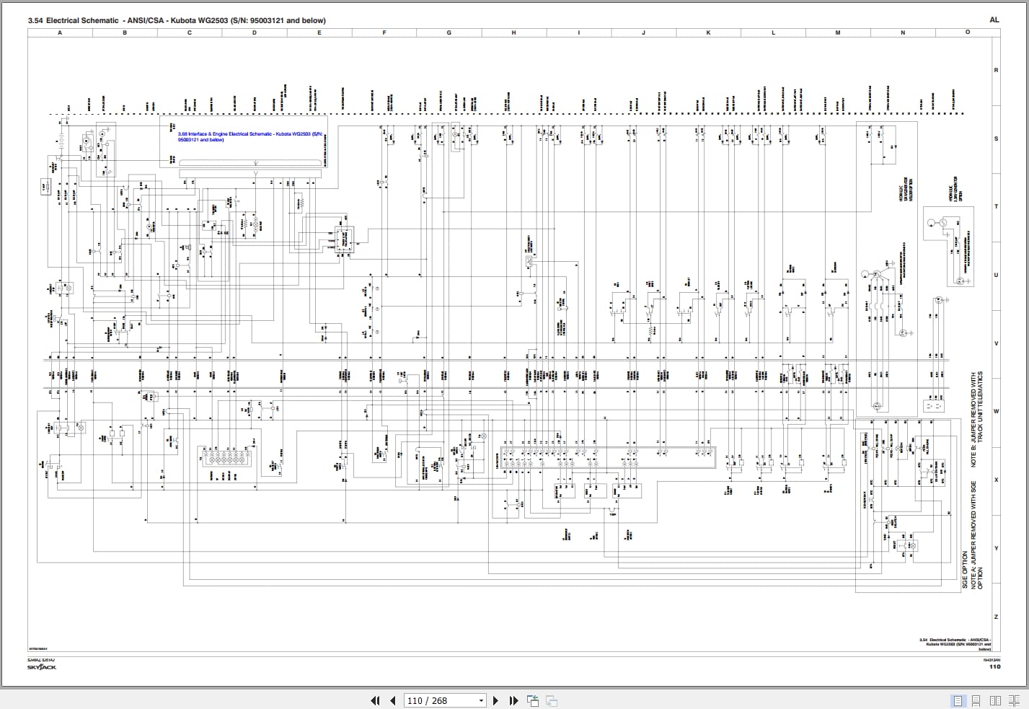Enable continuous page scrolling view
This screenshot has width=1029, height=709.
[976, 700]
